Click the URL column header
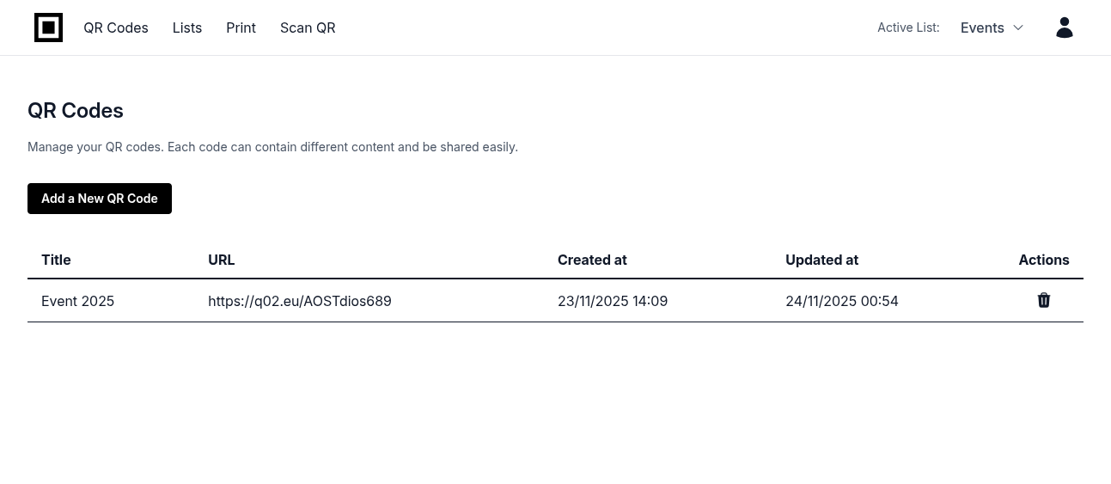The height and width of the screenshot is (484, 1111). tap(221, 260)
